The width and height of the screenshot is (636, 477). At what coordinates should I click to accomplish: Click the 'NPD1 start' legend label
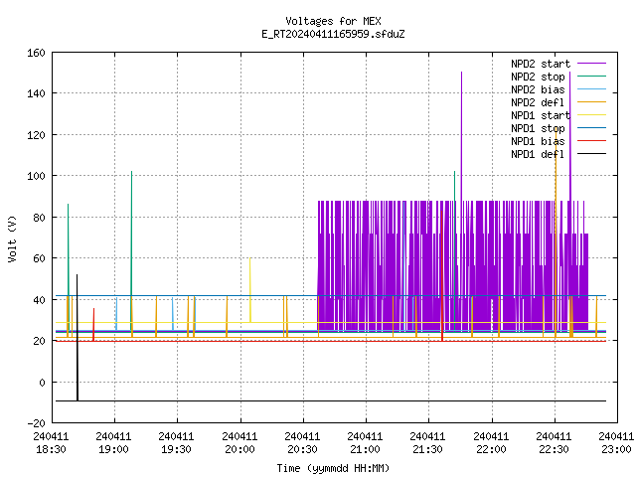click(541, 115)
